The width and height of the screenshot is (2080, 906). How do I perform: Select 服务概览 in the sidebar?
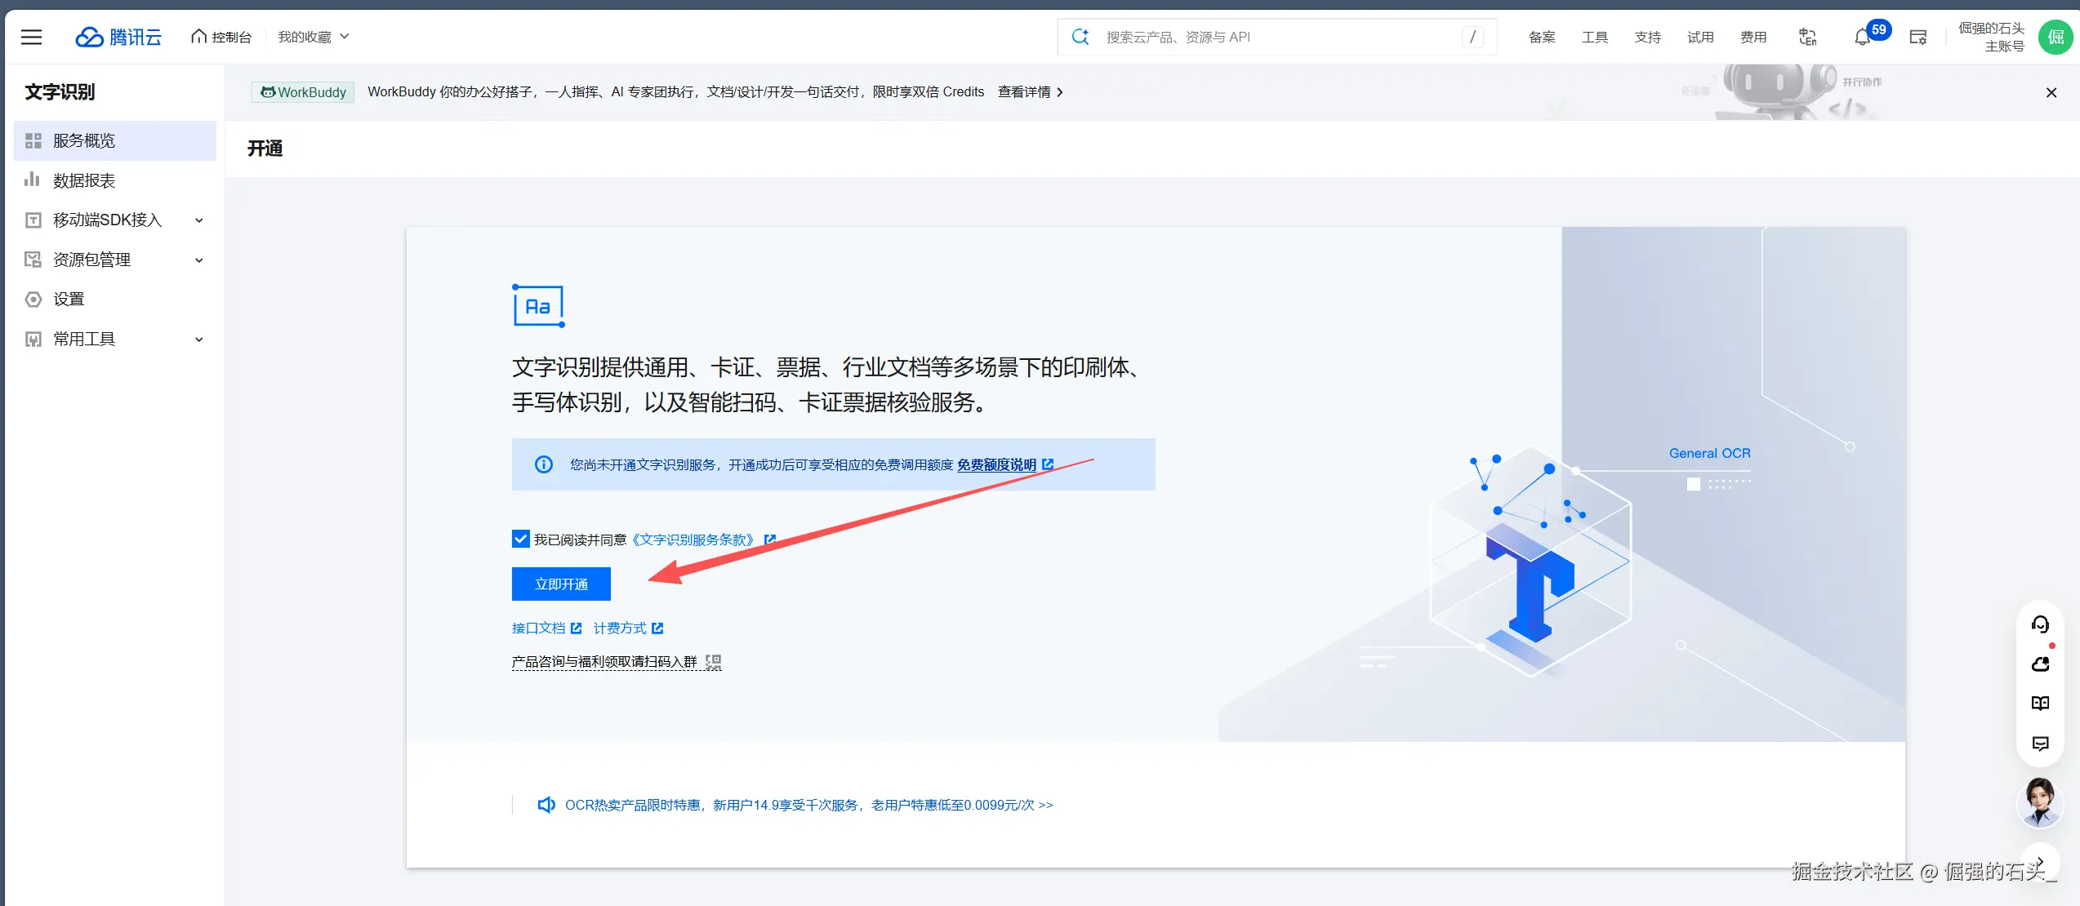pos(115,140)
